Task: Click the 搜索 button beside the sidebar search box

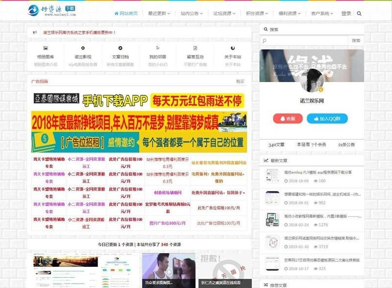Action: [356, 41]
